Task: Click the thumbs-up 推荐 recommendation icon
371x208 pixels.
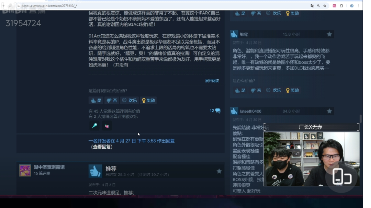Action: 95,171
